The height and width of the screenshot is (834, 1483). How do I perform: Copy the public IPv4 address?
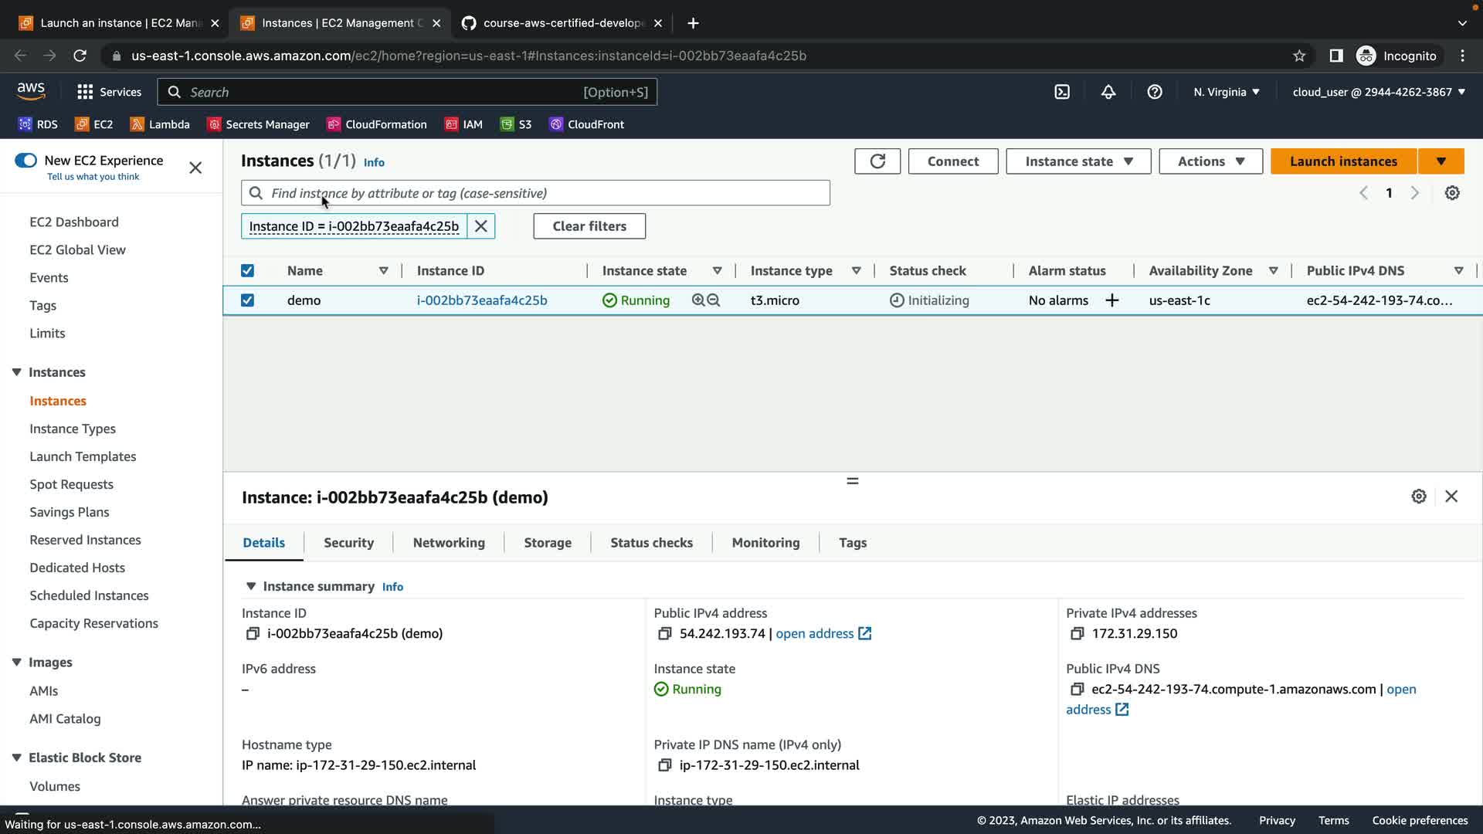[x=664, y=633]
